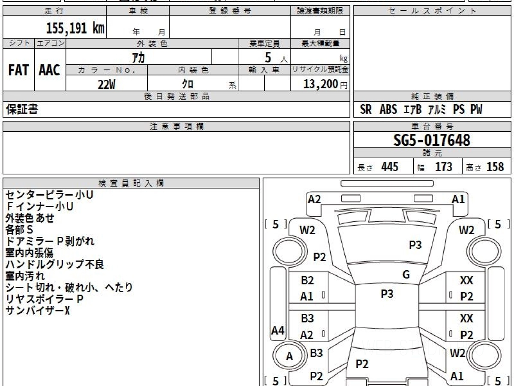Select the サンバイザーX note line
This screenshot has height=386, width=514.
(37, 311)
